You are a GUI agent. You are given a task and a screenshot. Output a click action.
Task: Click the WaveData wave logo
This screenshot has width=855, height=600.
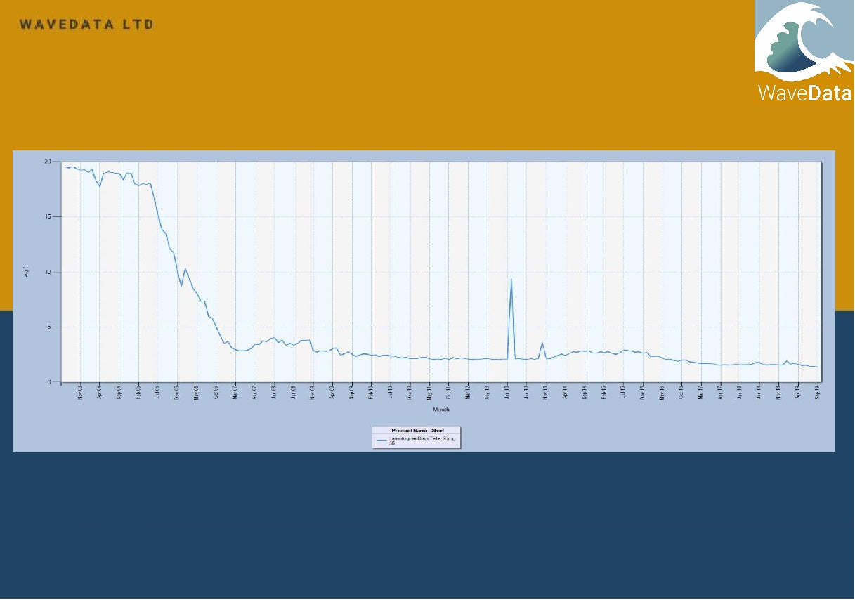click(804, 51)
